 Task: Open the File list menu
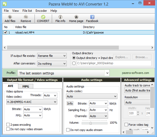pyautogui.click(x=27, y=11)
